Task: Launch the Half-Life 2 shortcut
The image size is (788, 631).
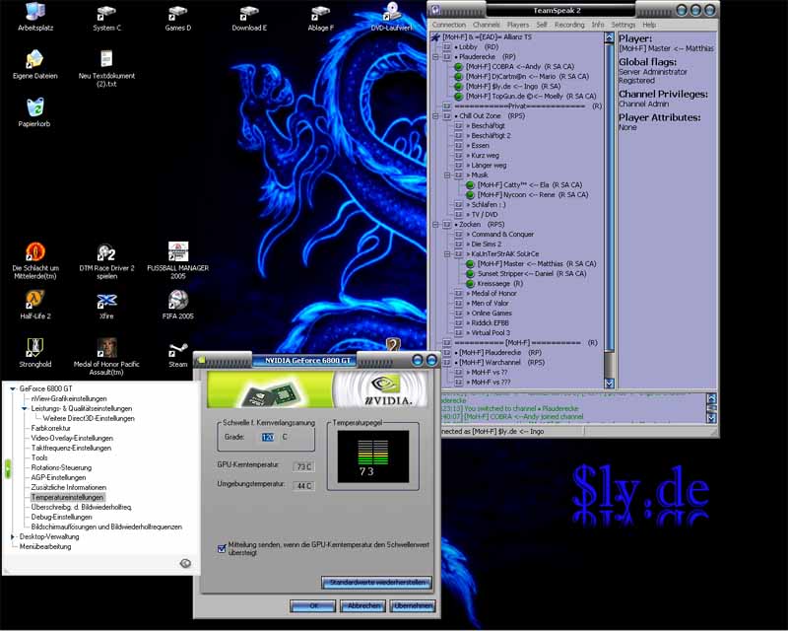Action: [x=35, y=304]
